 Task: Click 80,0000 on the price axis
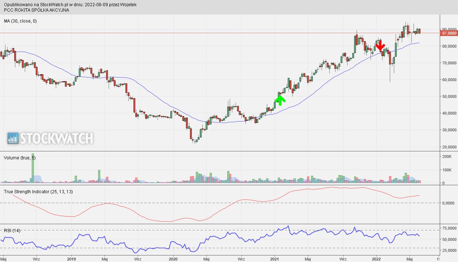pos(449,46)
